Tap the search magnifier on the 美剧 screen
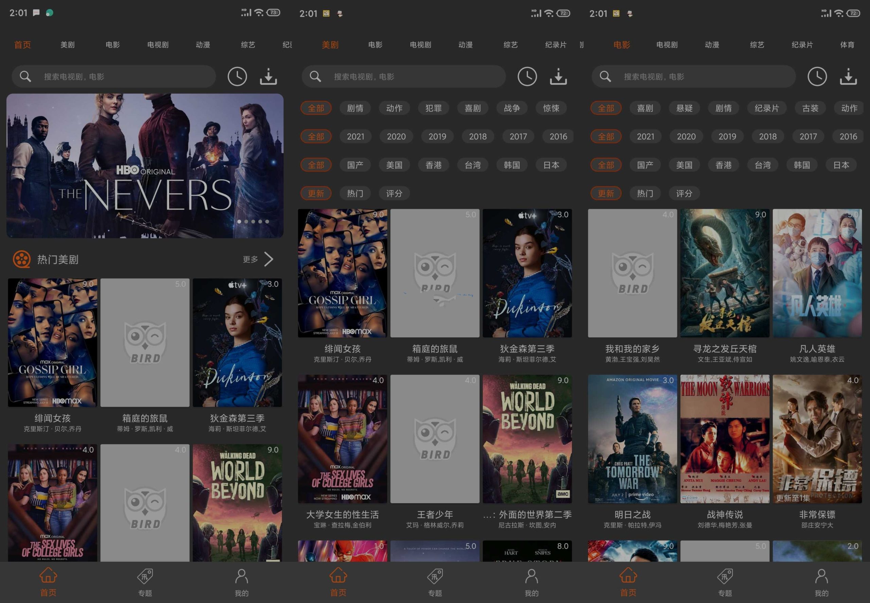This screenshot has height=603, width=870. click(315, 77)
